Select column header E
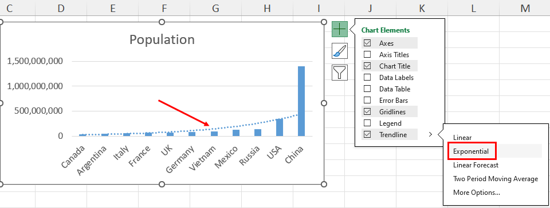The image size is (550, 208). point(113,8)
